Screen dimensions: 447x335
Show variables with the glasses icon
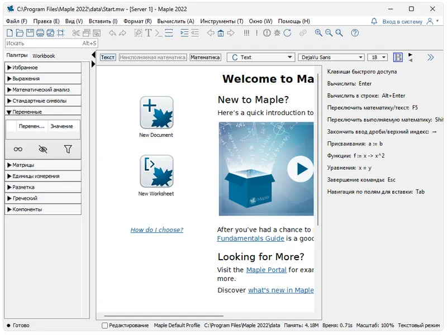click(x=18, y=149)
